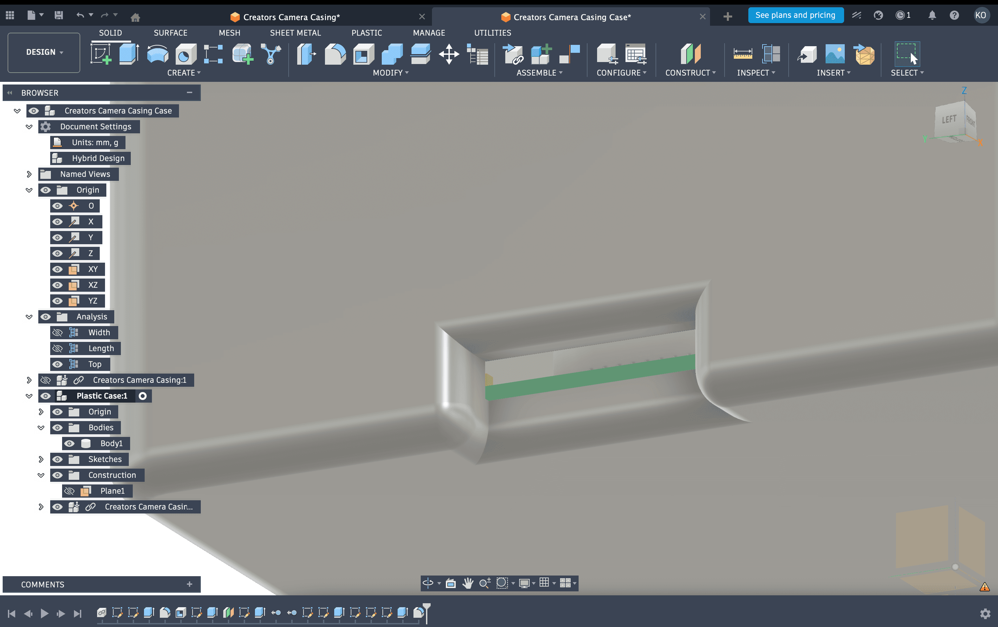Switch to the SHEET METAL tab
998x627 pixels.
pyautogui.click(x=295, y=33)
